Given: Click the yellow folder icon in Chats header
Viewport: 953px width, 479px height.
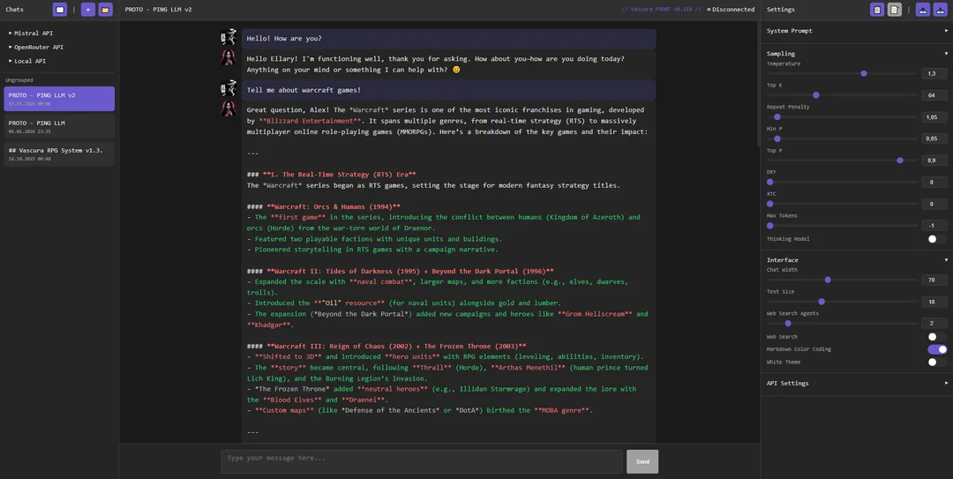Looking at the screenshot, I should pos(105,10).
